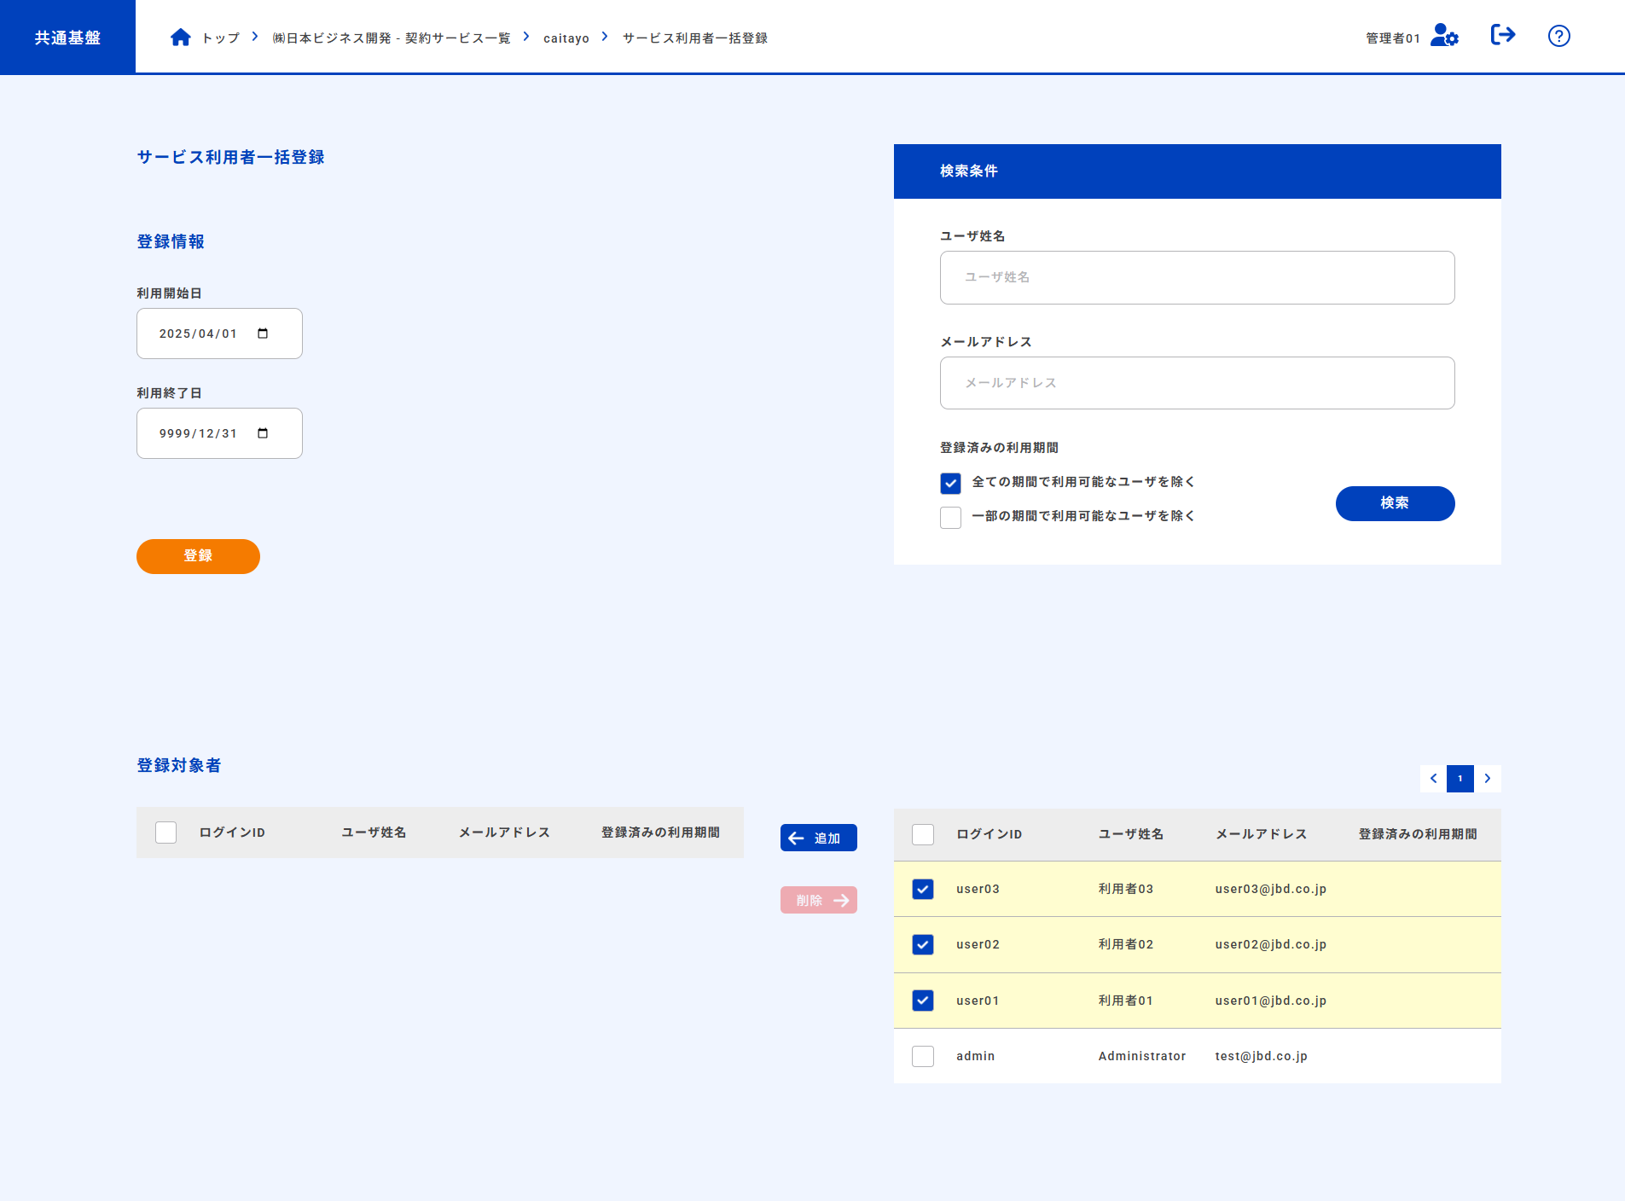Open calendar icon for 利用終了日

[262, 433]
